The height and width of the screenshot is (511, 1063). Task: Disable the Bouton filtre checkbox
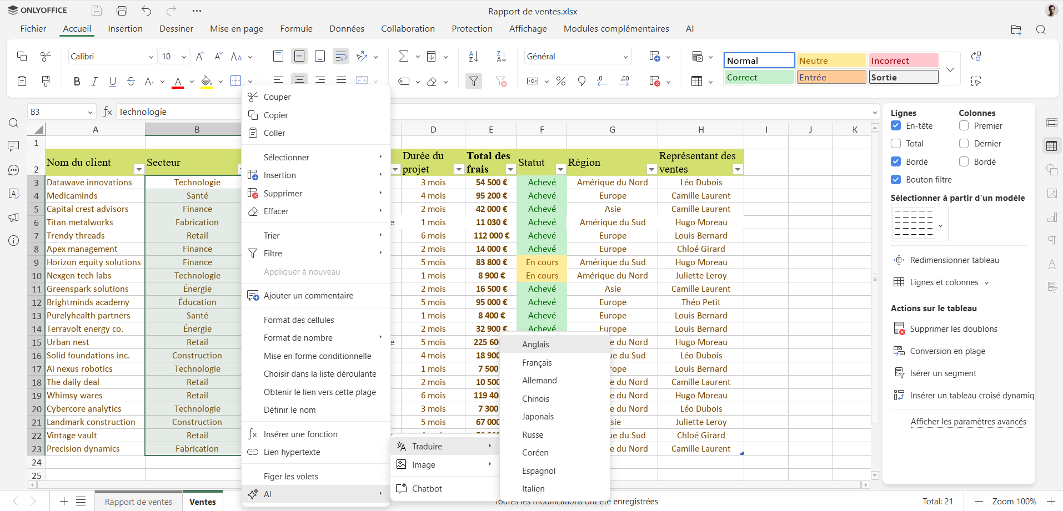tap(896, 180)
